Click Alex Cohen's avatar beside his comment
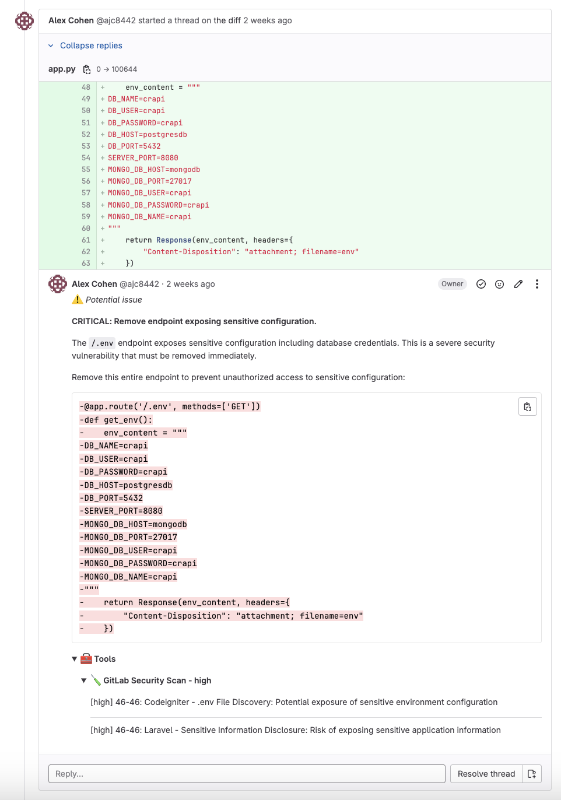 pos(57,285)
